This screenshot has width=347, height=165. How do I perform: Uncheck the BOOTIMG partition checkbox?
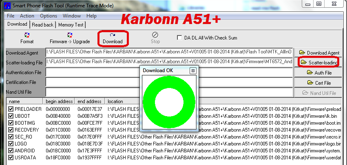point(11,123)
